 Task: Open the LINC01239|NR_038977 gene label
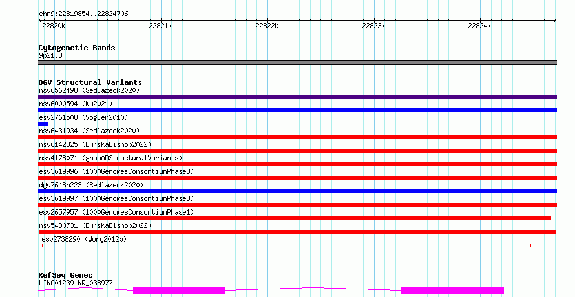[76, 283]
